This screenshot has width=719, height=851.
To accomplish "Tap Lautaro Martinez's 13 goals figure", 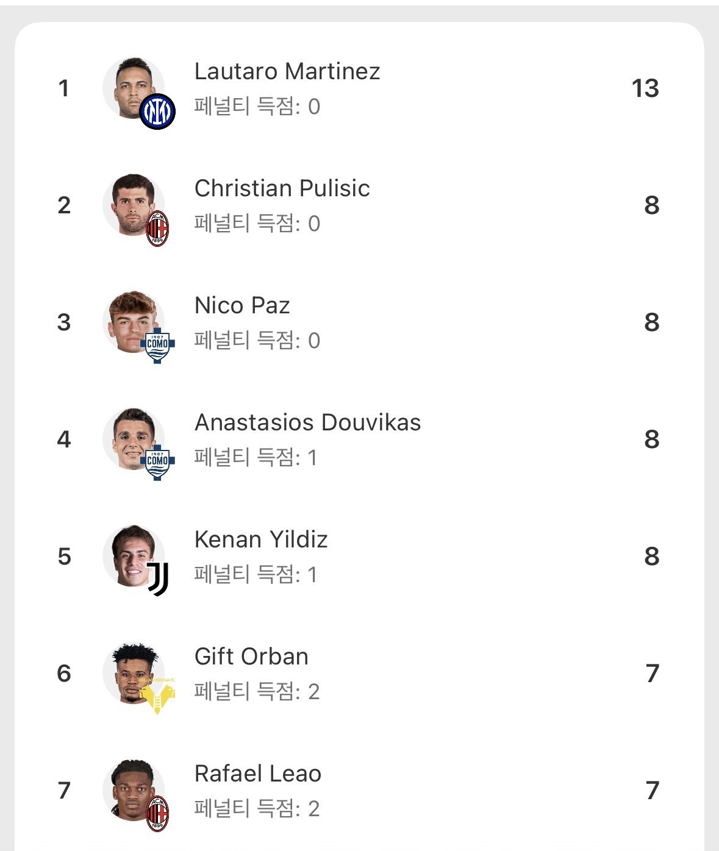I will [645, 88].
